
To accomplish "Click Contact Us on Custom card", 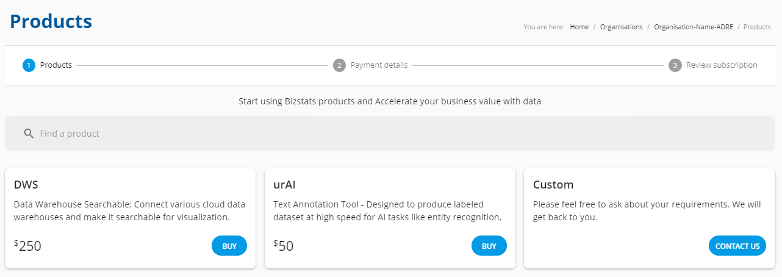I will pyautogui.click(x=737, y=246).
